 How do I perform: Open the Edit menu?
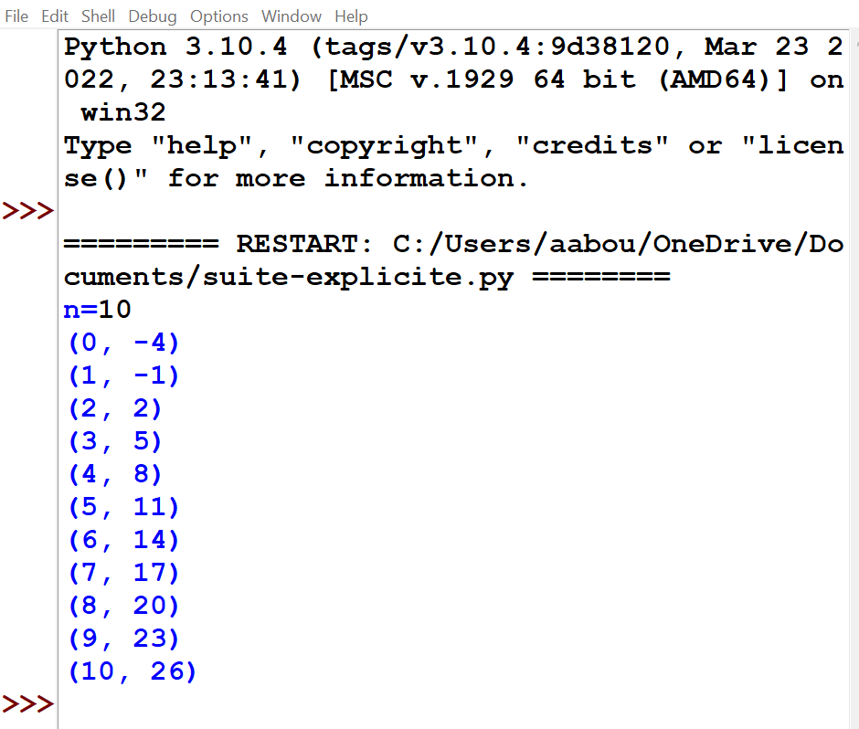[x=55, y=16]
